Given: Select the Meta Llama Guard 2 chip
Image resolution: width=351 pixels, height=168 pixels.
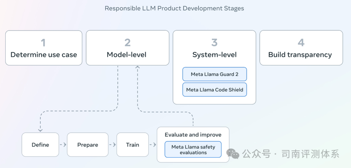Looking at the screenshot, I should (214, 74).
